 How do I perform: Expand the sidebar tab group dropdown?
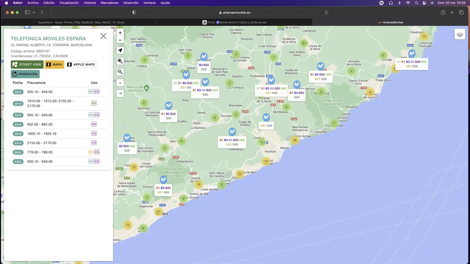[x=34, y=12]
